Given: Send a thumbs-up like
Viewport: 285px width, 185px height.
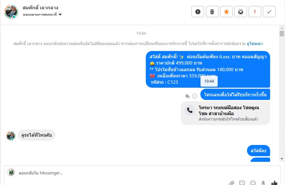Looking at the screenshot, I should point(274,183).
